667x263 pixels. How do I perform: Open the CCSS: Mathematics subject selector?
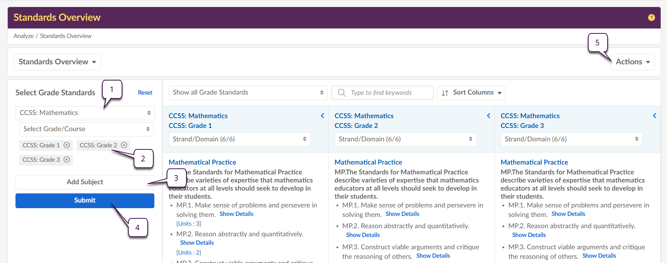click(x=85, y=113)
